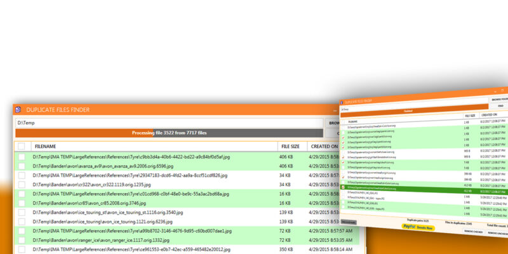508x254 pixels.
Task: Select the filename ending ce961553-e0b7-42ec-a559-465482e20012.jpg
Action: 131,250
